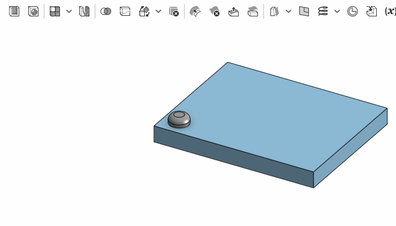Screen dimensions: 396x226
Task: Activate the Hole feature tool
Action: pyautogui.click(x=33, y=11)
